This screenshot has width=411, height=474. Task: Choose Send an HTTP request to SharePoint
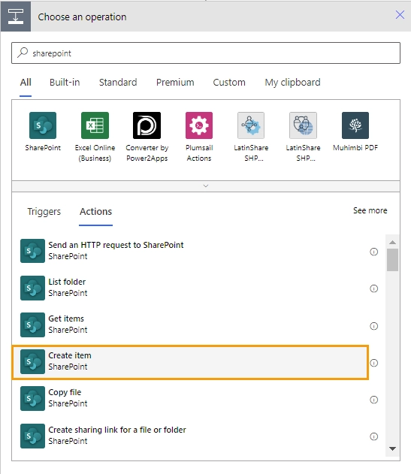190,251
